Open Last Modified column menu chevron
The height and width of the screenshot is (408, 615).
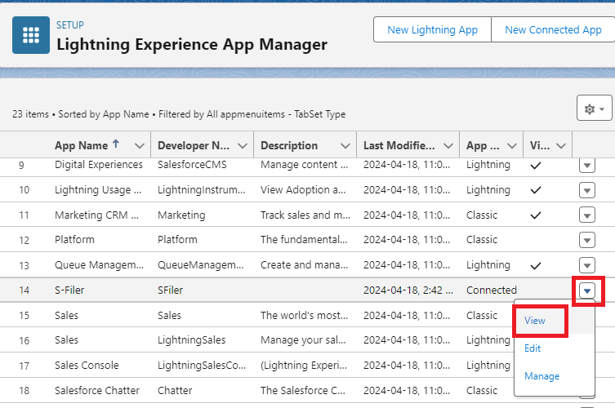(448, 146)
